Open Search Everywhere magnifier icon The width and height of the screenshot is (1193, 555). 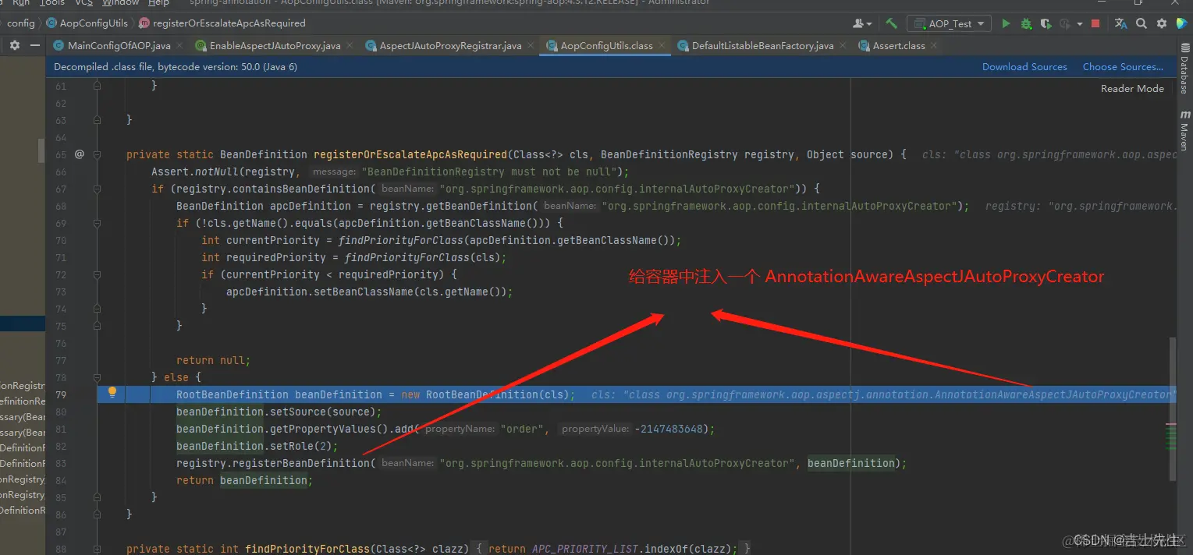point(1142,23)
